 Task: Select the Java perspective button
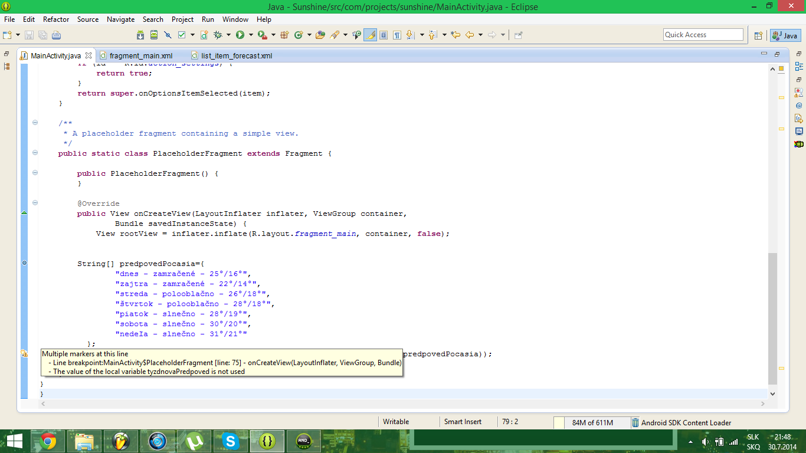(785, 35)
